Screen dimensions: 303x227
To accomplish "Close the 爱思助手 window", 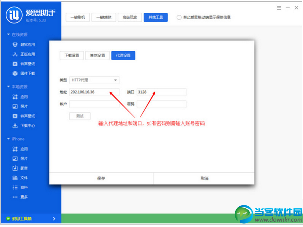I will [296, 8].
